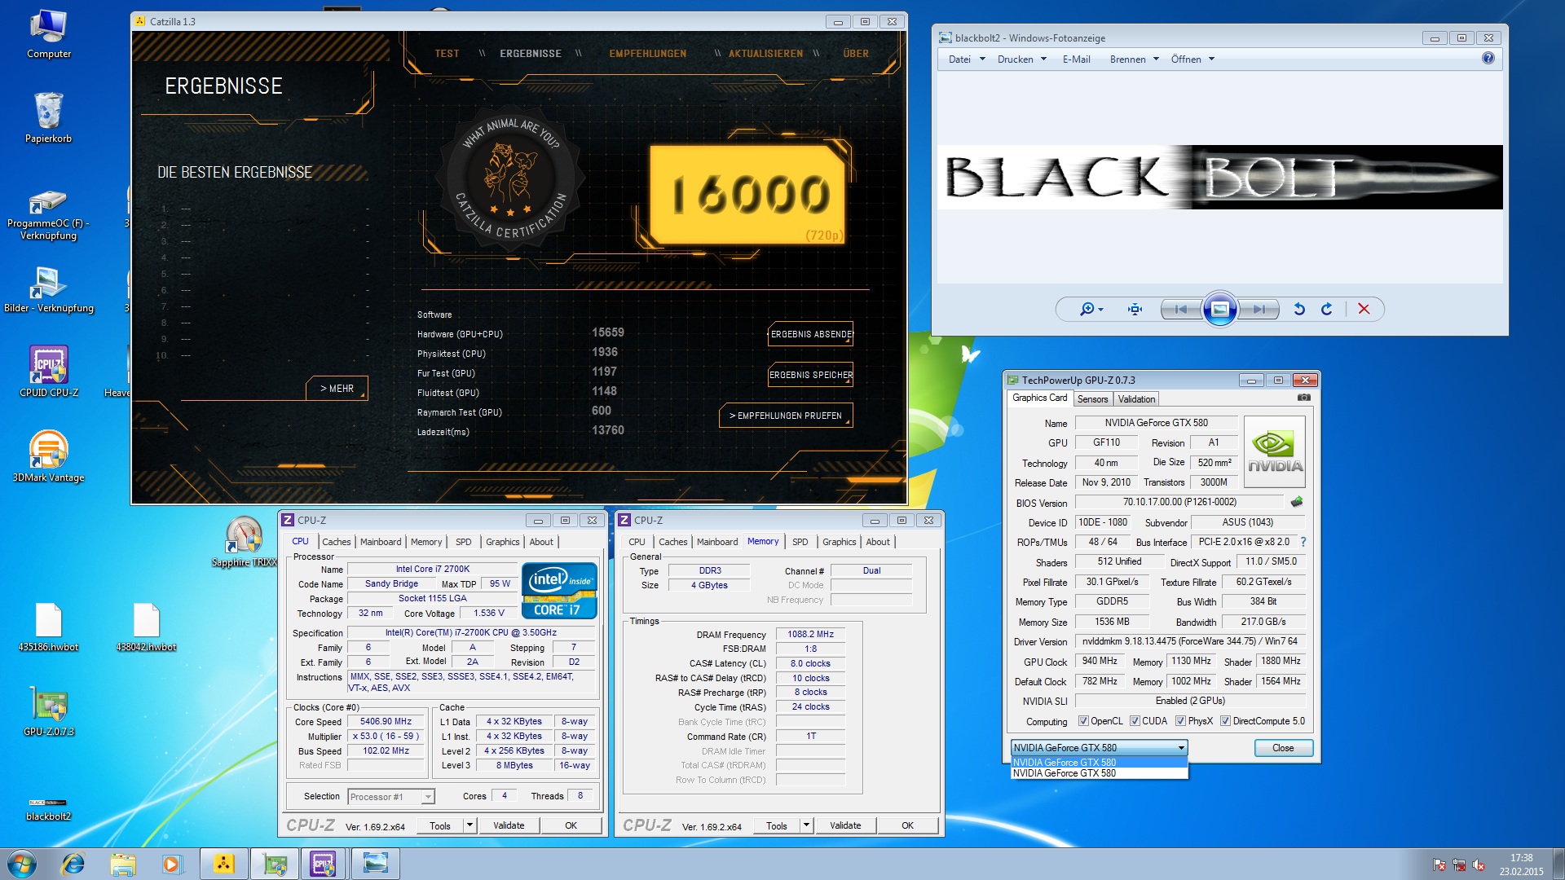The image size is (1565, 880).
Task: Rotate image counterclockwise in photo viewer
Action: pos(1299,309)
